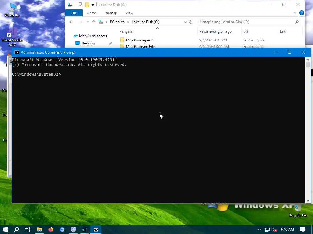Sort by the Uri column header
313x234 pixels.
point(245,31)
